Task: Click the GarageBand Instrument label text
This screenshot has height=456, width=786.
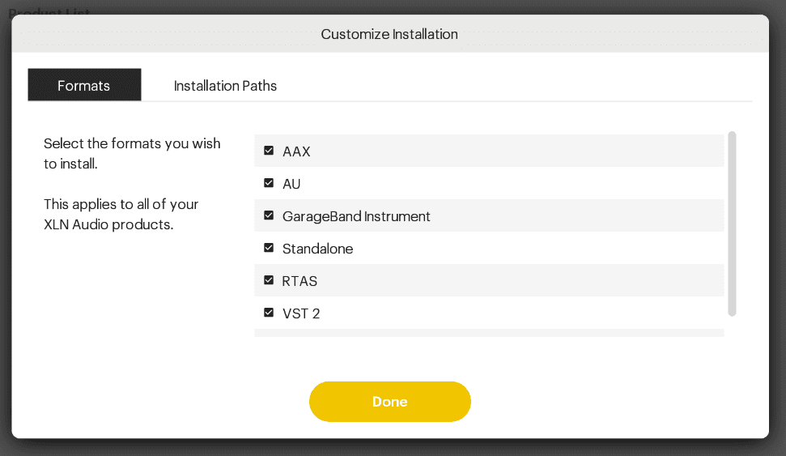Action: pos(356,216)
